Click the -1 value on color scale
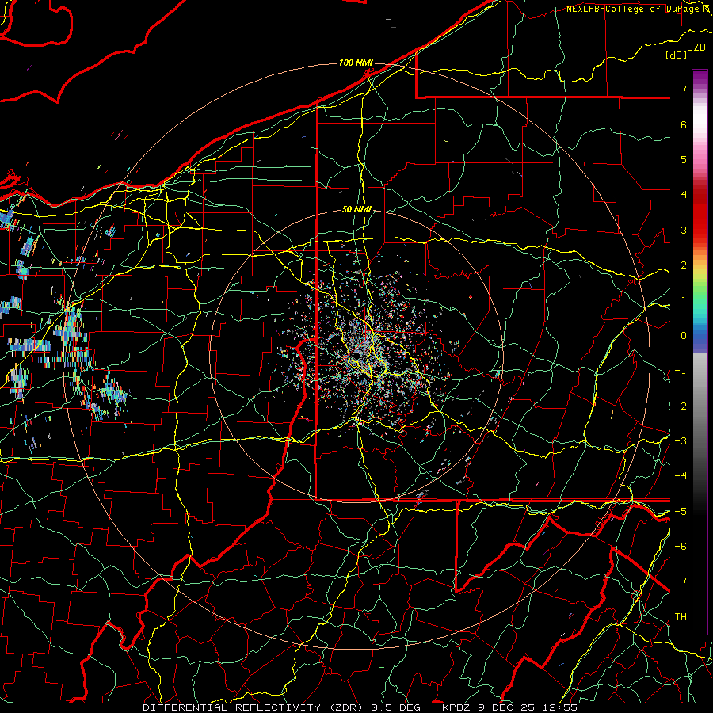Viewport: 713px width, 713px height. [681, 371]
